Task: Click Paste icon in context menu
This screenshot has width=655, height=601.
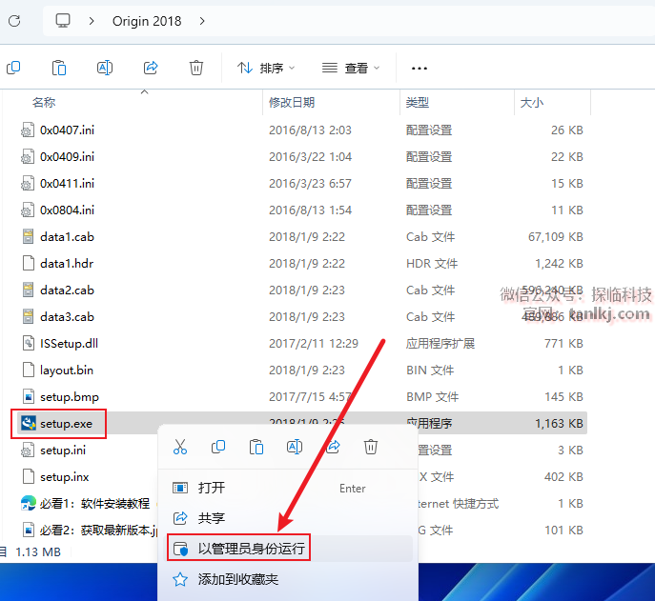Action: 256,447
